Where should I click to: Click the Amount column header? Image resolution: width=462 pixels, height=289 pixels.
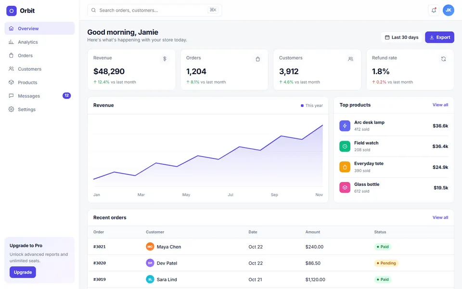point(313,232)
